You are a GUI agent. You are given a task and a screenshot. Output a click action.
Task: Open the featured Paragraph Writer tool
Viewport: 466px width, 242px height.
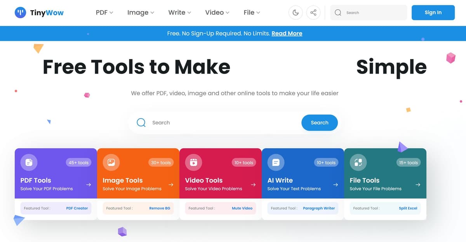point(319,208)
